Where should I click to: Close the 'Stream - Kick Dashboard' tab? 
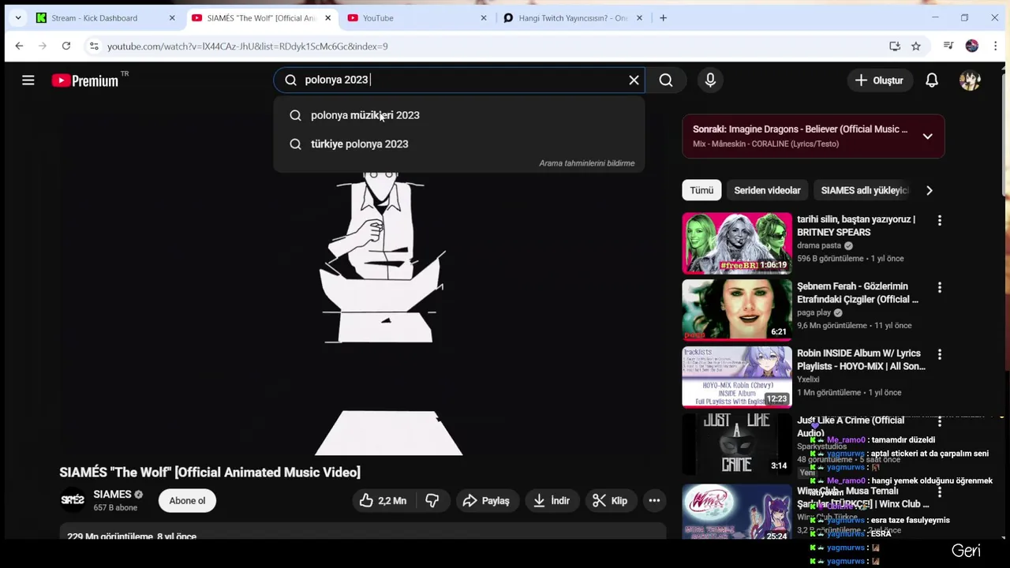coord(172,17)
